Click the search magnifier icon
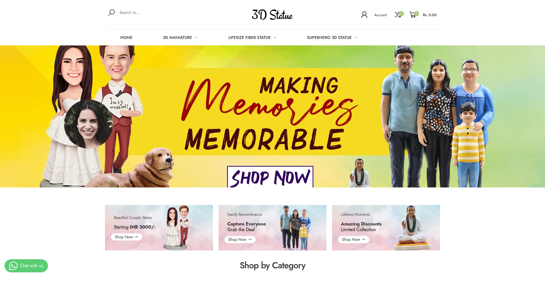 (x=111, y=12)
